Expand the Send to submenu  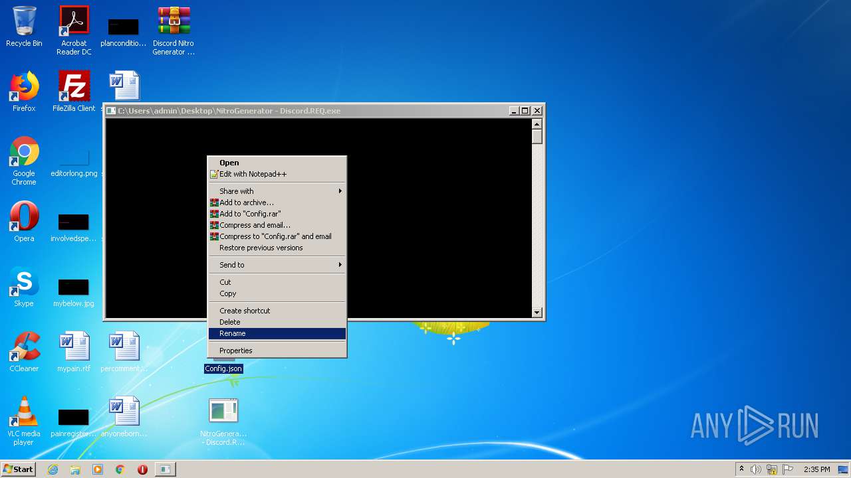pyautogui.click(x=277, y=265)
